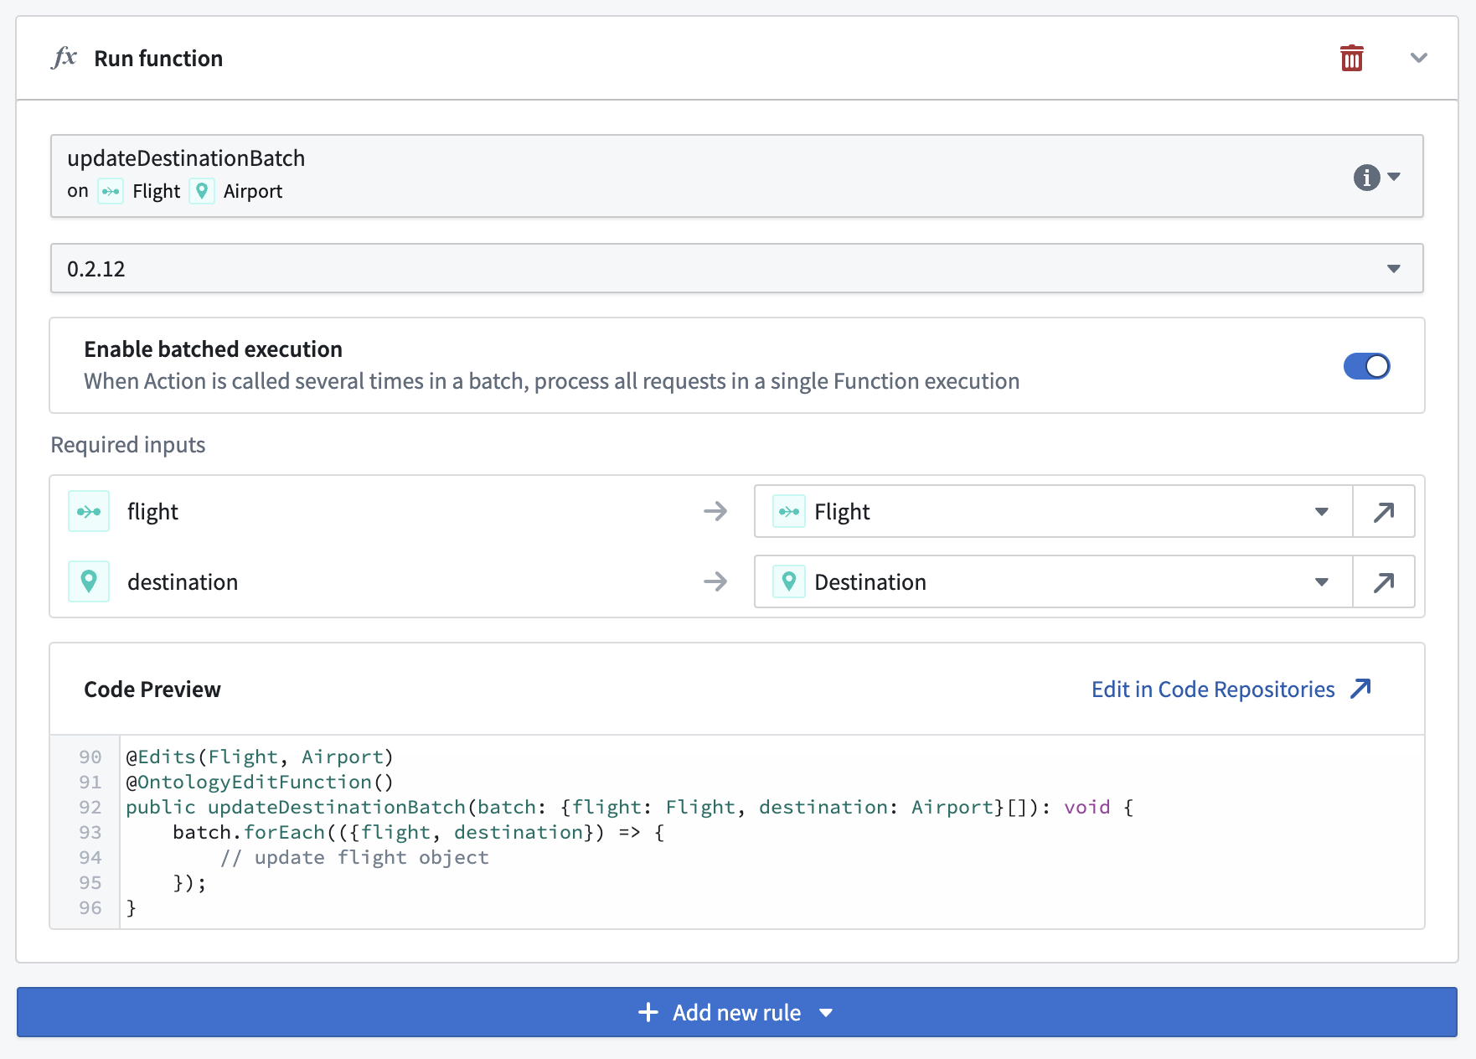The height and width of the screenshot is (1059, 1476).
Task: Click the '// update flight object' comment
Action: (354, 857)
